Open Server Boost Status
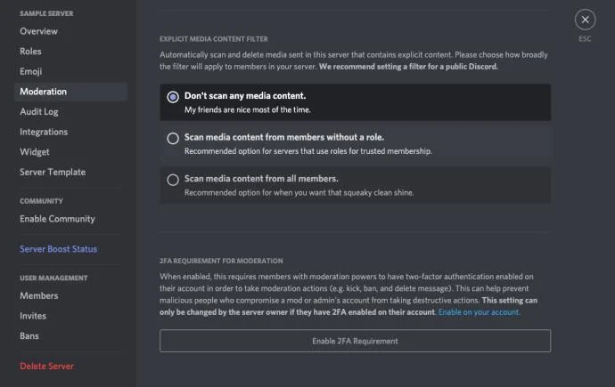The height and width of the screenshot is (387, 615). click(59, 249)
